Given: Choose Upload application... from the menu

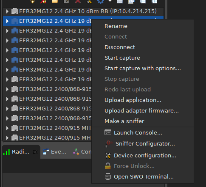Looking at the screenshot, I should tap(133, 100).
